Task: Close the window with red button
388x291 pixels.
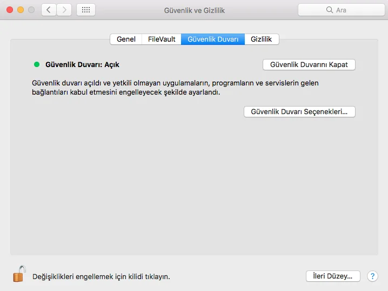Action: pos(10,10)
